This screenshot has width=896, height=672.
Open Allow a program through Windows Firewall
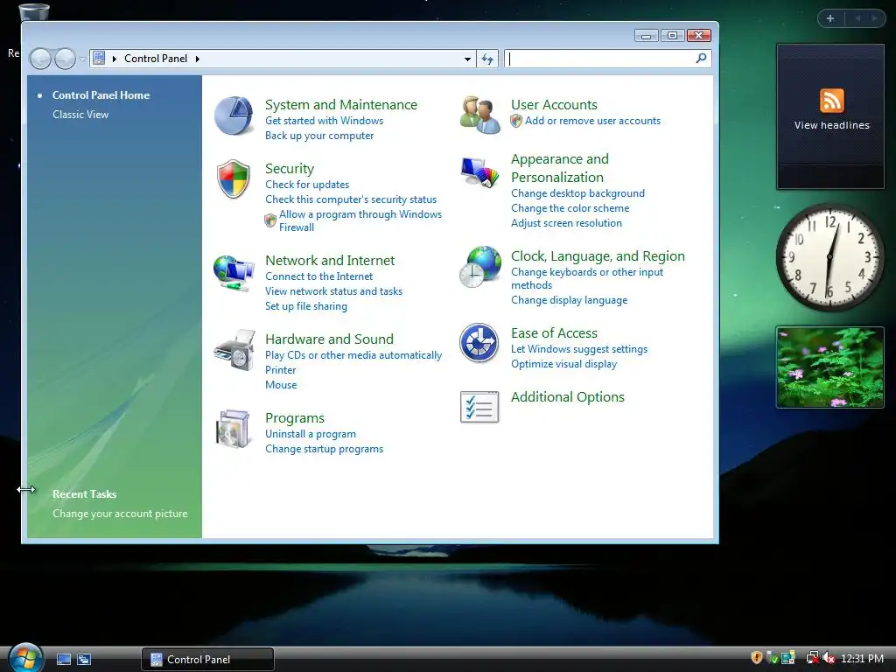point(360,220)
